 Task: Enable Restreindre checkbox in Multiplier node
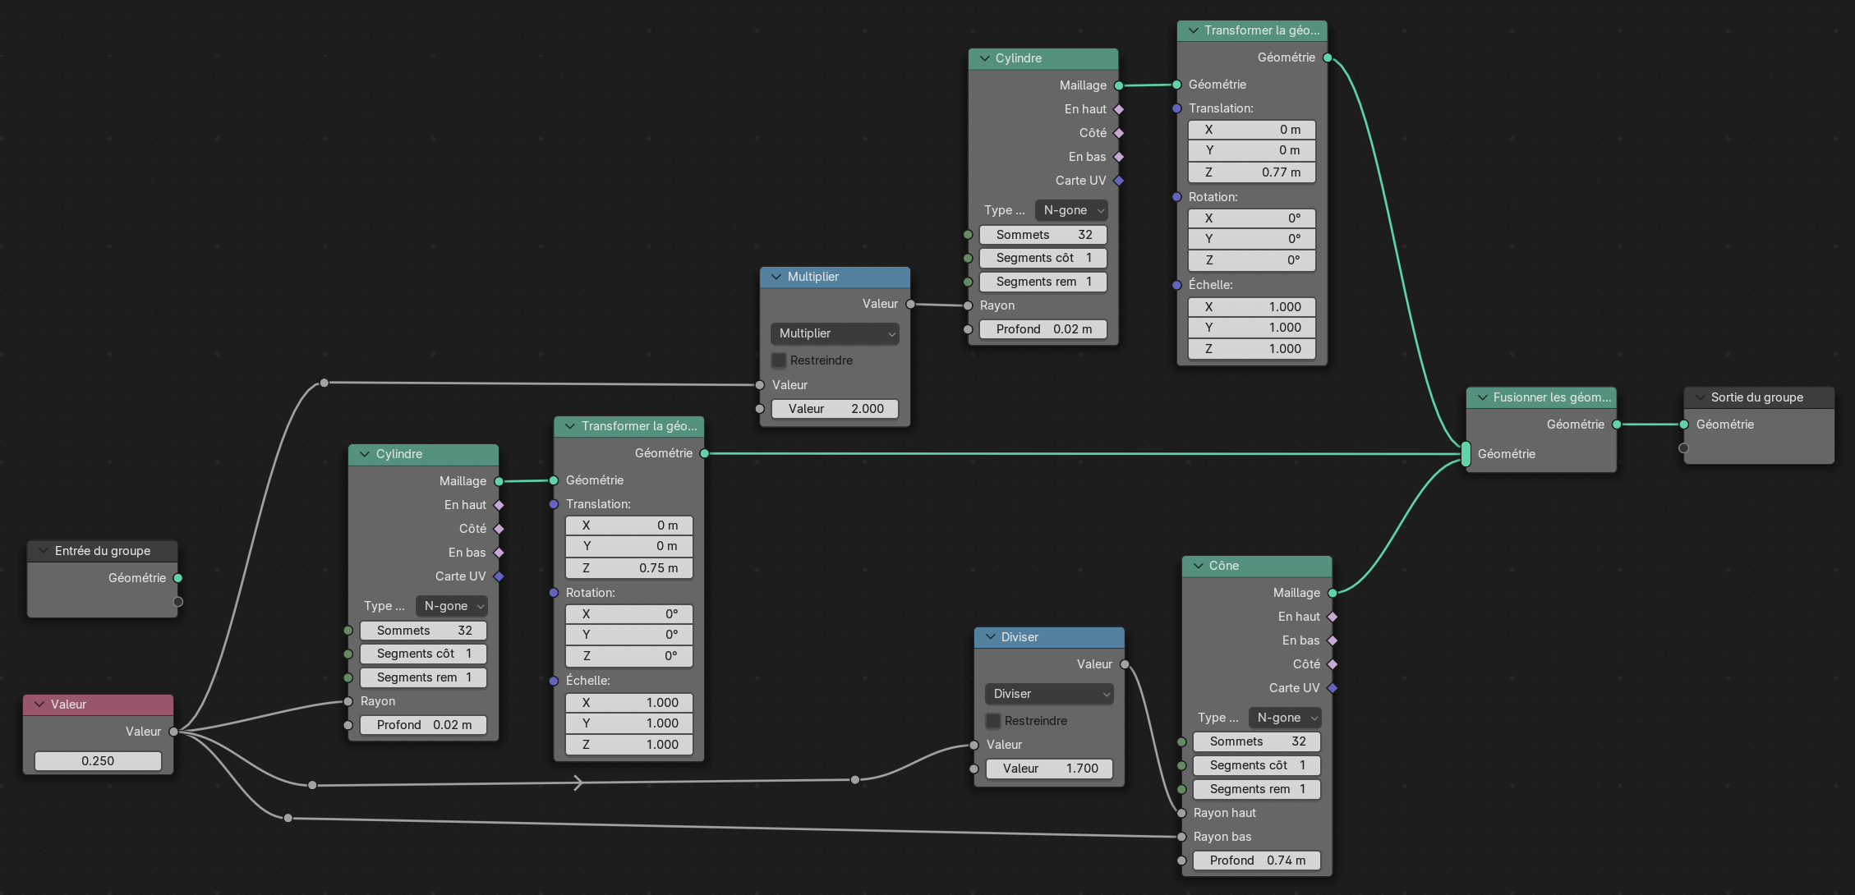tap(779, 360)
